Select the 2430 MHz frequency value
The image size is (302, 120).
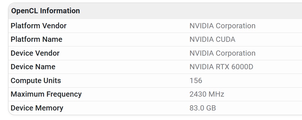[x=207, y=94]
